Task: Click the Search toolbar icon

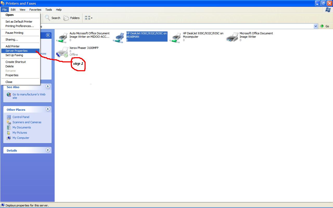Action: point(48,18)
